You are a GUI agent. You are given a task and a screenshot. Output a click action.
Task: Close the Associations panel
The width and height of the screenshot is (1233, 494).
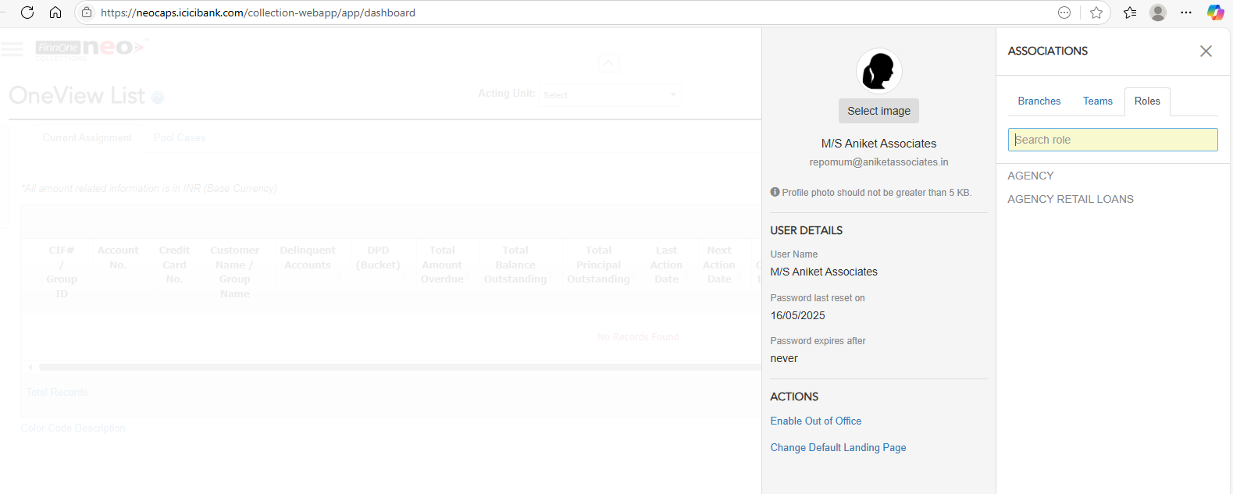[1206, 51]
